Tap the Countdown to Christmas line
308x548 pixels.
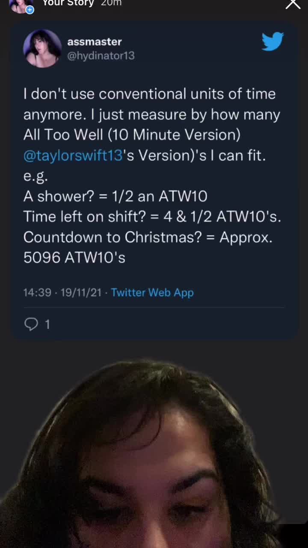(x=148, y=237)
